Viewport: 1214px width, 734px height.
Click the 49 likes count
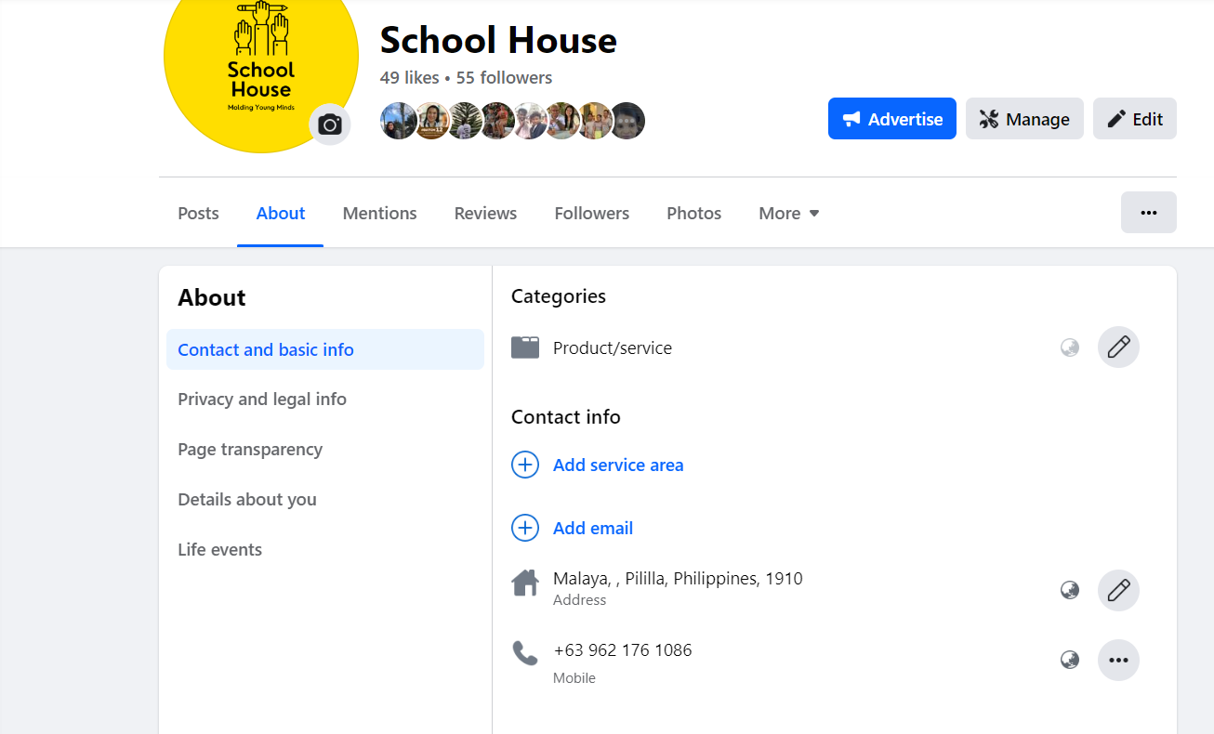410,78
